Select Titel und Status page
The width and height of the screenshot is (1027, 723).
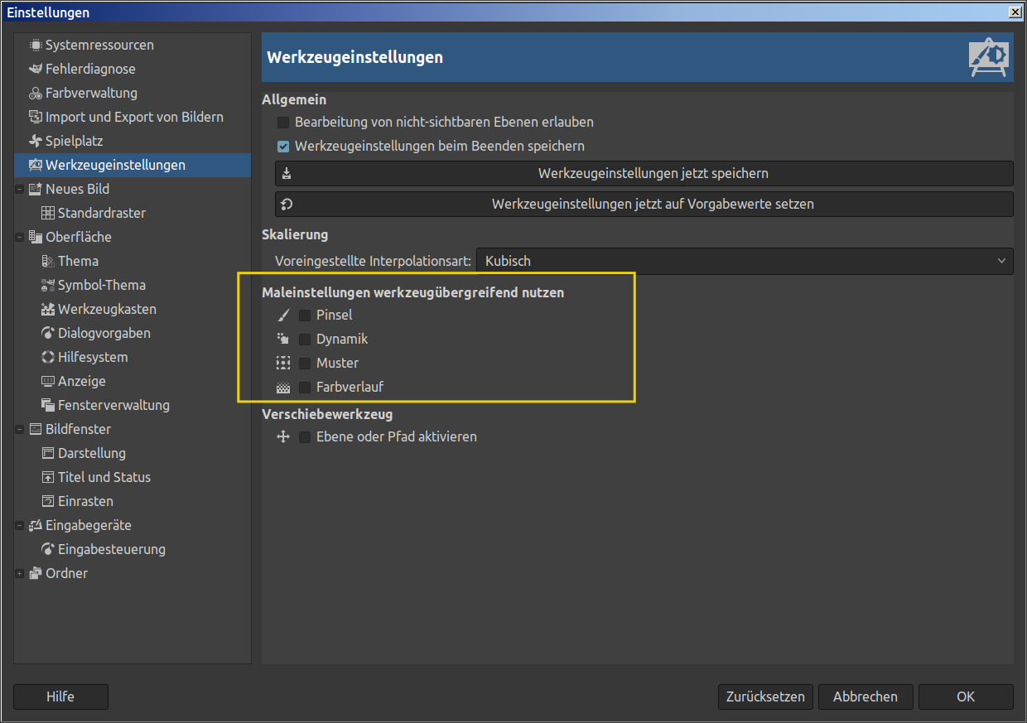(104, 477)
